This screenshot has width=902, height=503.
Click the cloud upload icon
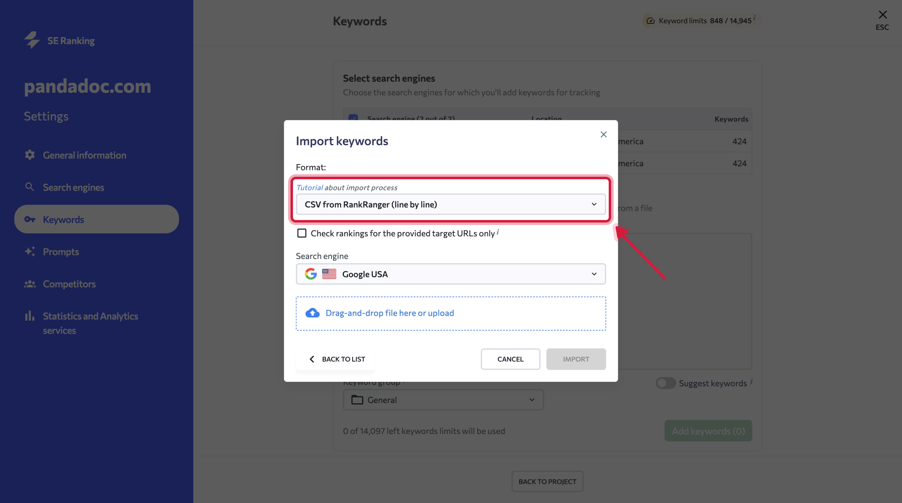pyautogui.click(x=312, y=313)
